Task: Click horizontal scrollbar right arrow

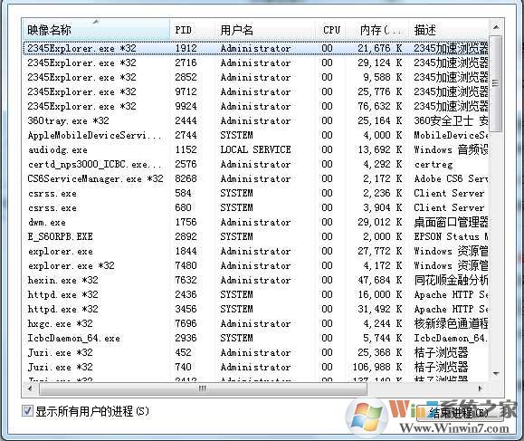Action: coord(481,388)
